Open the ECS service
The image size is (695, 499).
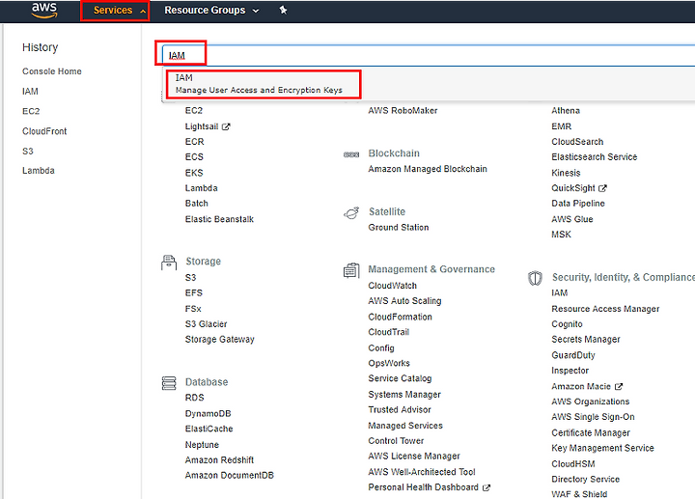tap(194, 157)
